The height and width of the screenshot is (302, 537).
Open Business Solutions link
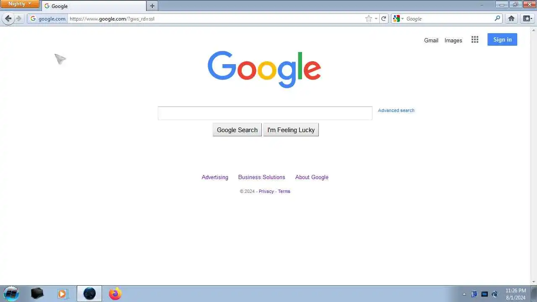point(261,177)
